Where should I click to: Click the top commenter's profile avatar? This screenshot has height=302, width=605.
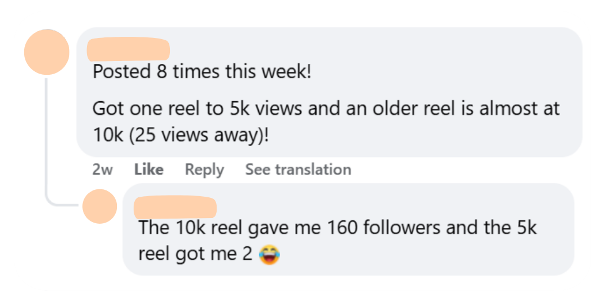point(47,52)
